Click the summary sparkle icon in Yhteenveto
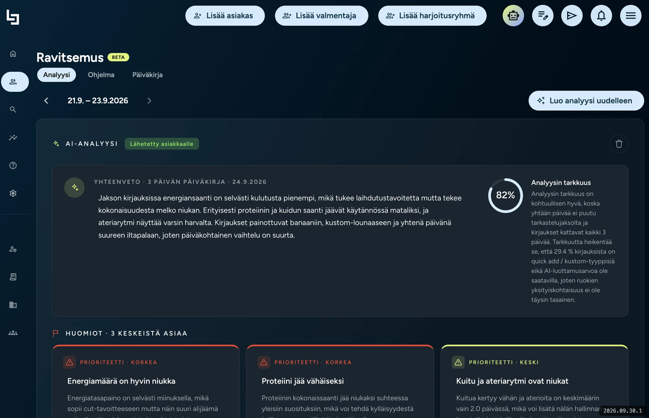Screen dimensions: 649x418 click(74, 188)
